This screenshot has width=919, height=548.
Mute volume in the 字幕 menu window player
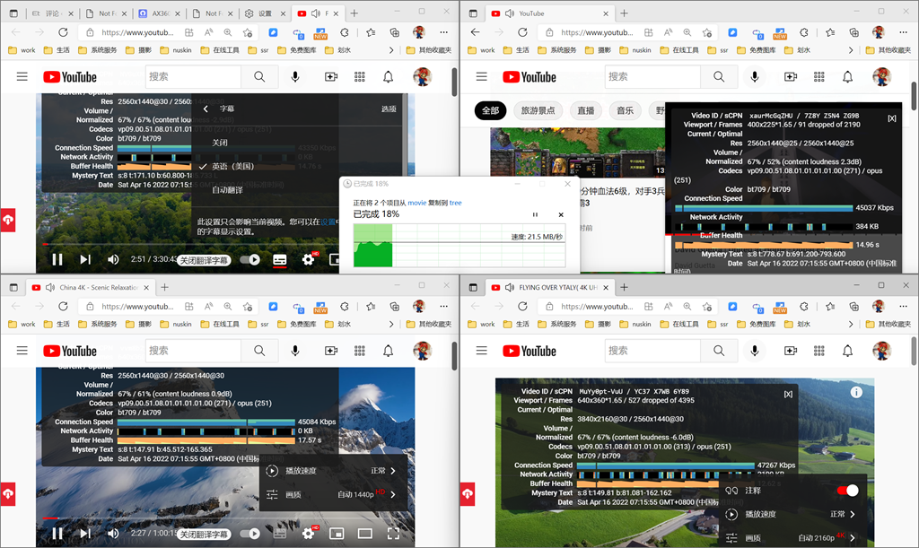113,259
